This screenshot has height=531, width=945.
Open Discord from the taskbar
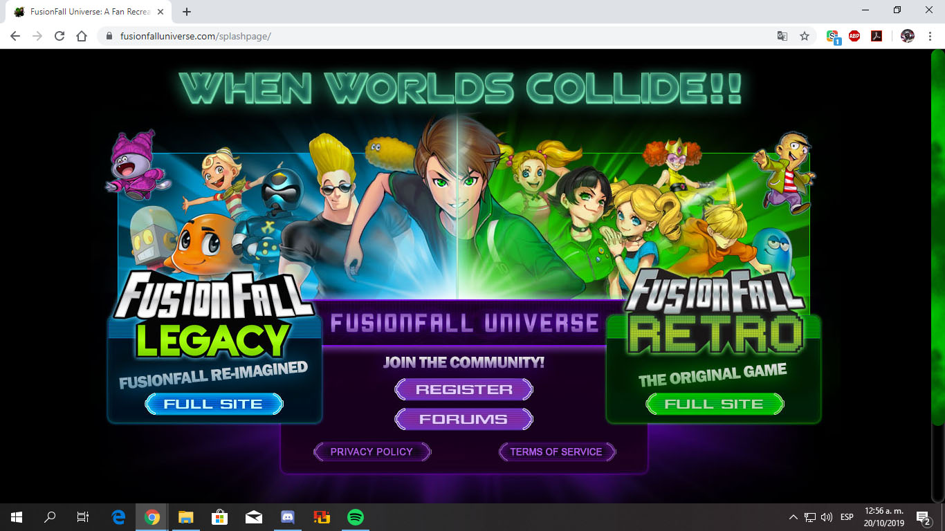click(288, 517)
